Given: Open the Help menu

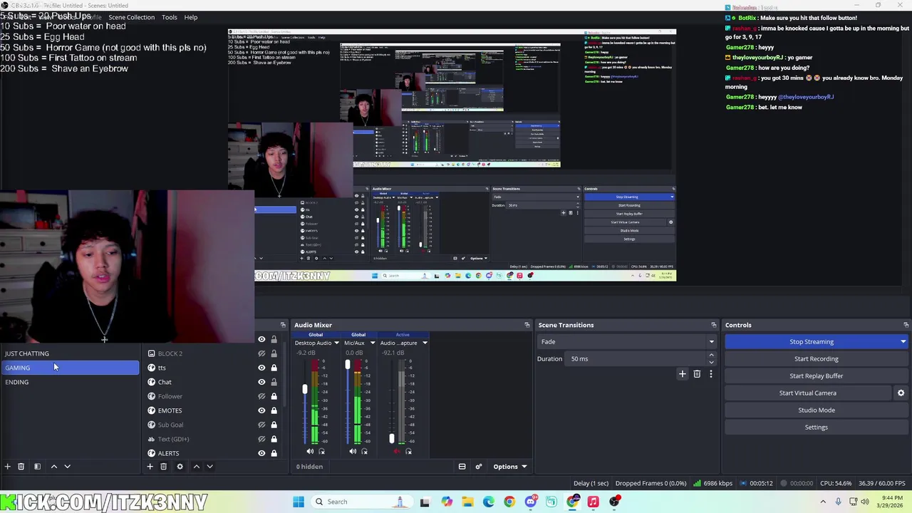Looking at the screenshot, I should [191, 17].
